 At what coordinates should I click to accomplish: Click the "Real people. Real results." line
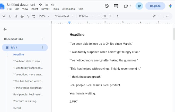(95, 85)
